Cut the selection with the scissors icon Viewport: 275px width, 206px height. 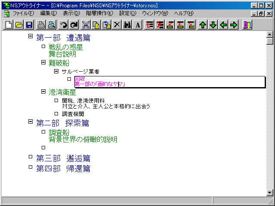coord(86,25)
